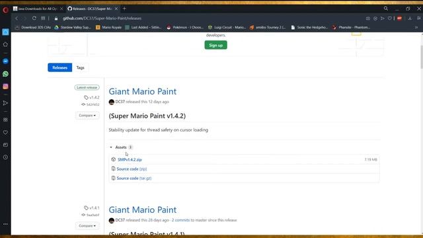The width and height of the screenshot is (423, 238).
Task: Open the Sonic the Hedgehog bookmark
Action: (x=309, y=27)
